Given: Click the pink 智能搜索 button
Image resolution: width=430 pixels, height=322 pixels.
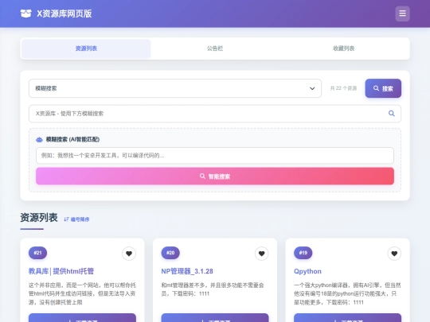Looking at the screenshot, I should pos(215,176).
